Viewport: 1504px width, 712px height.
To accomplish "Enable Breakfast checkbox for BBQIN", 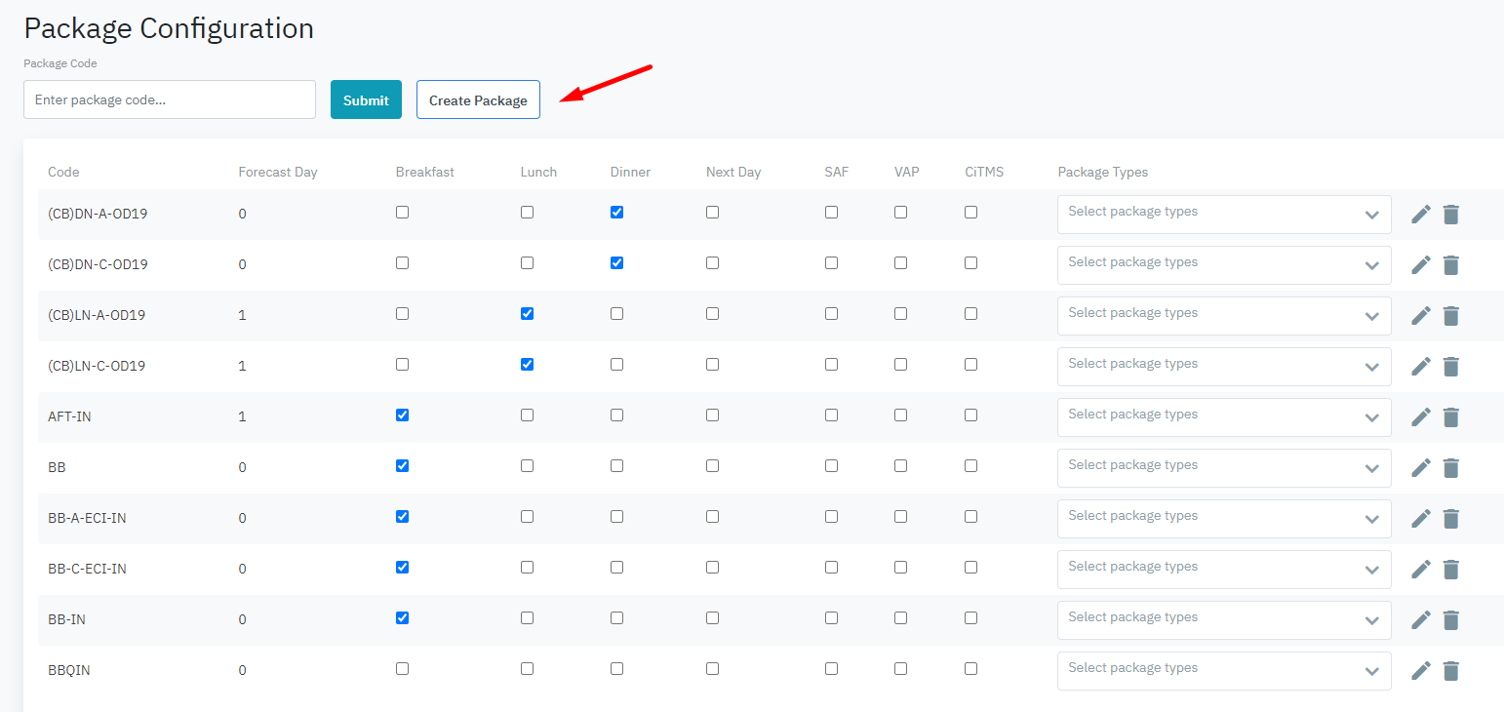I will pyautogui.click(x=402, y=669).
